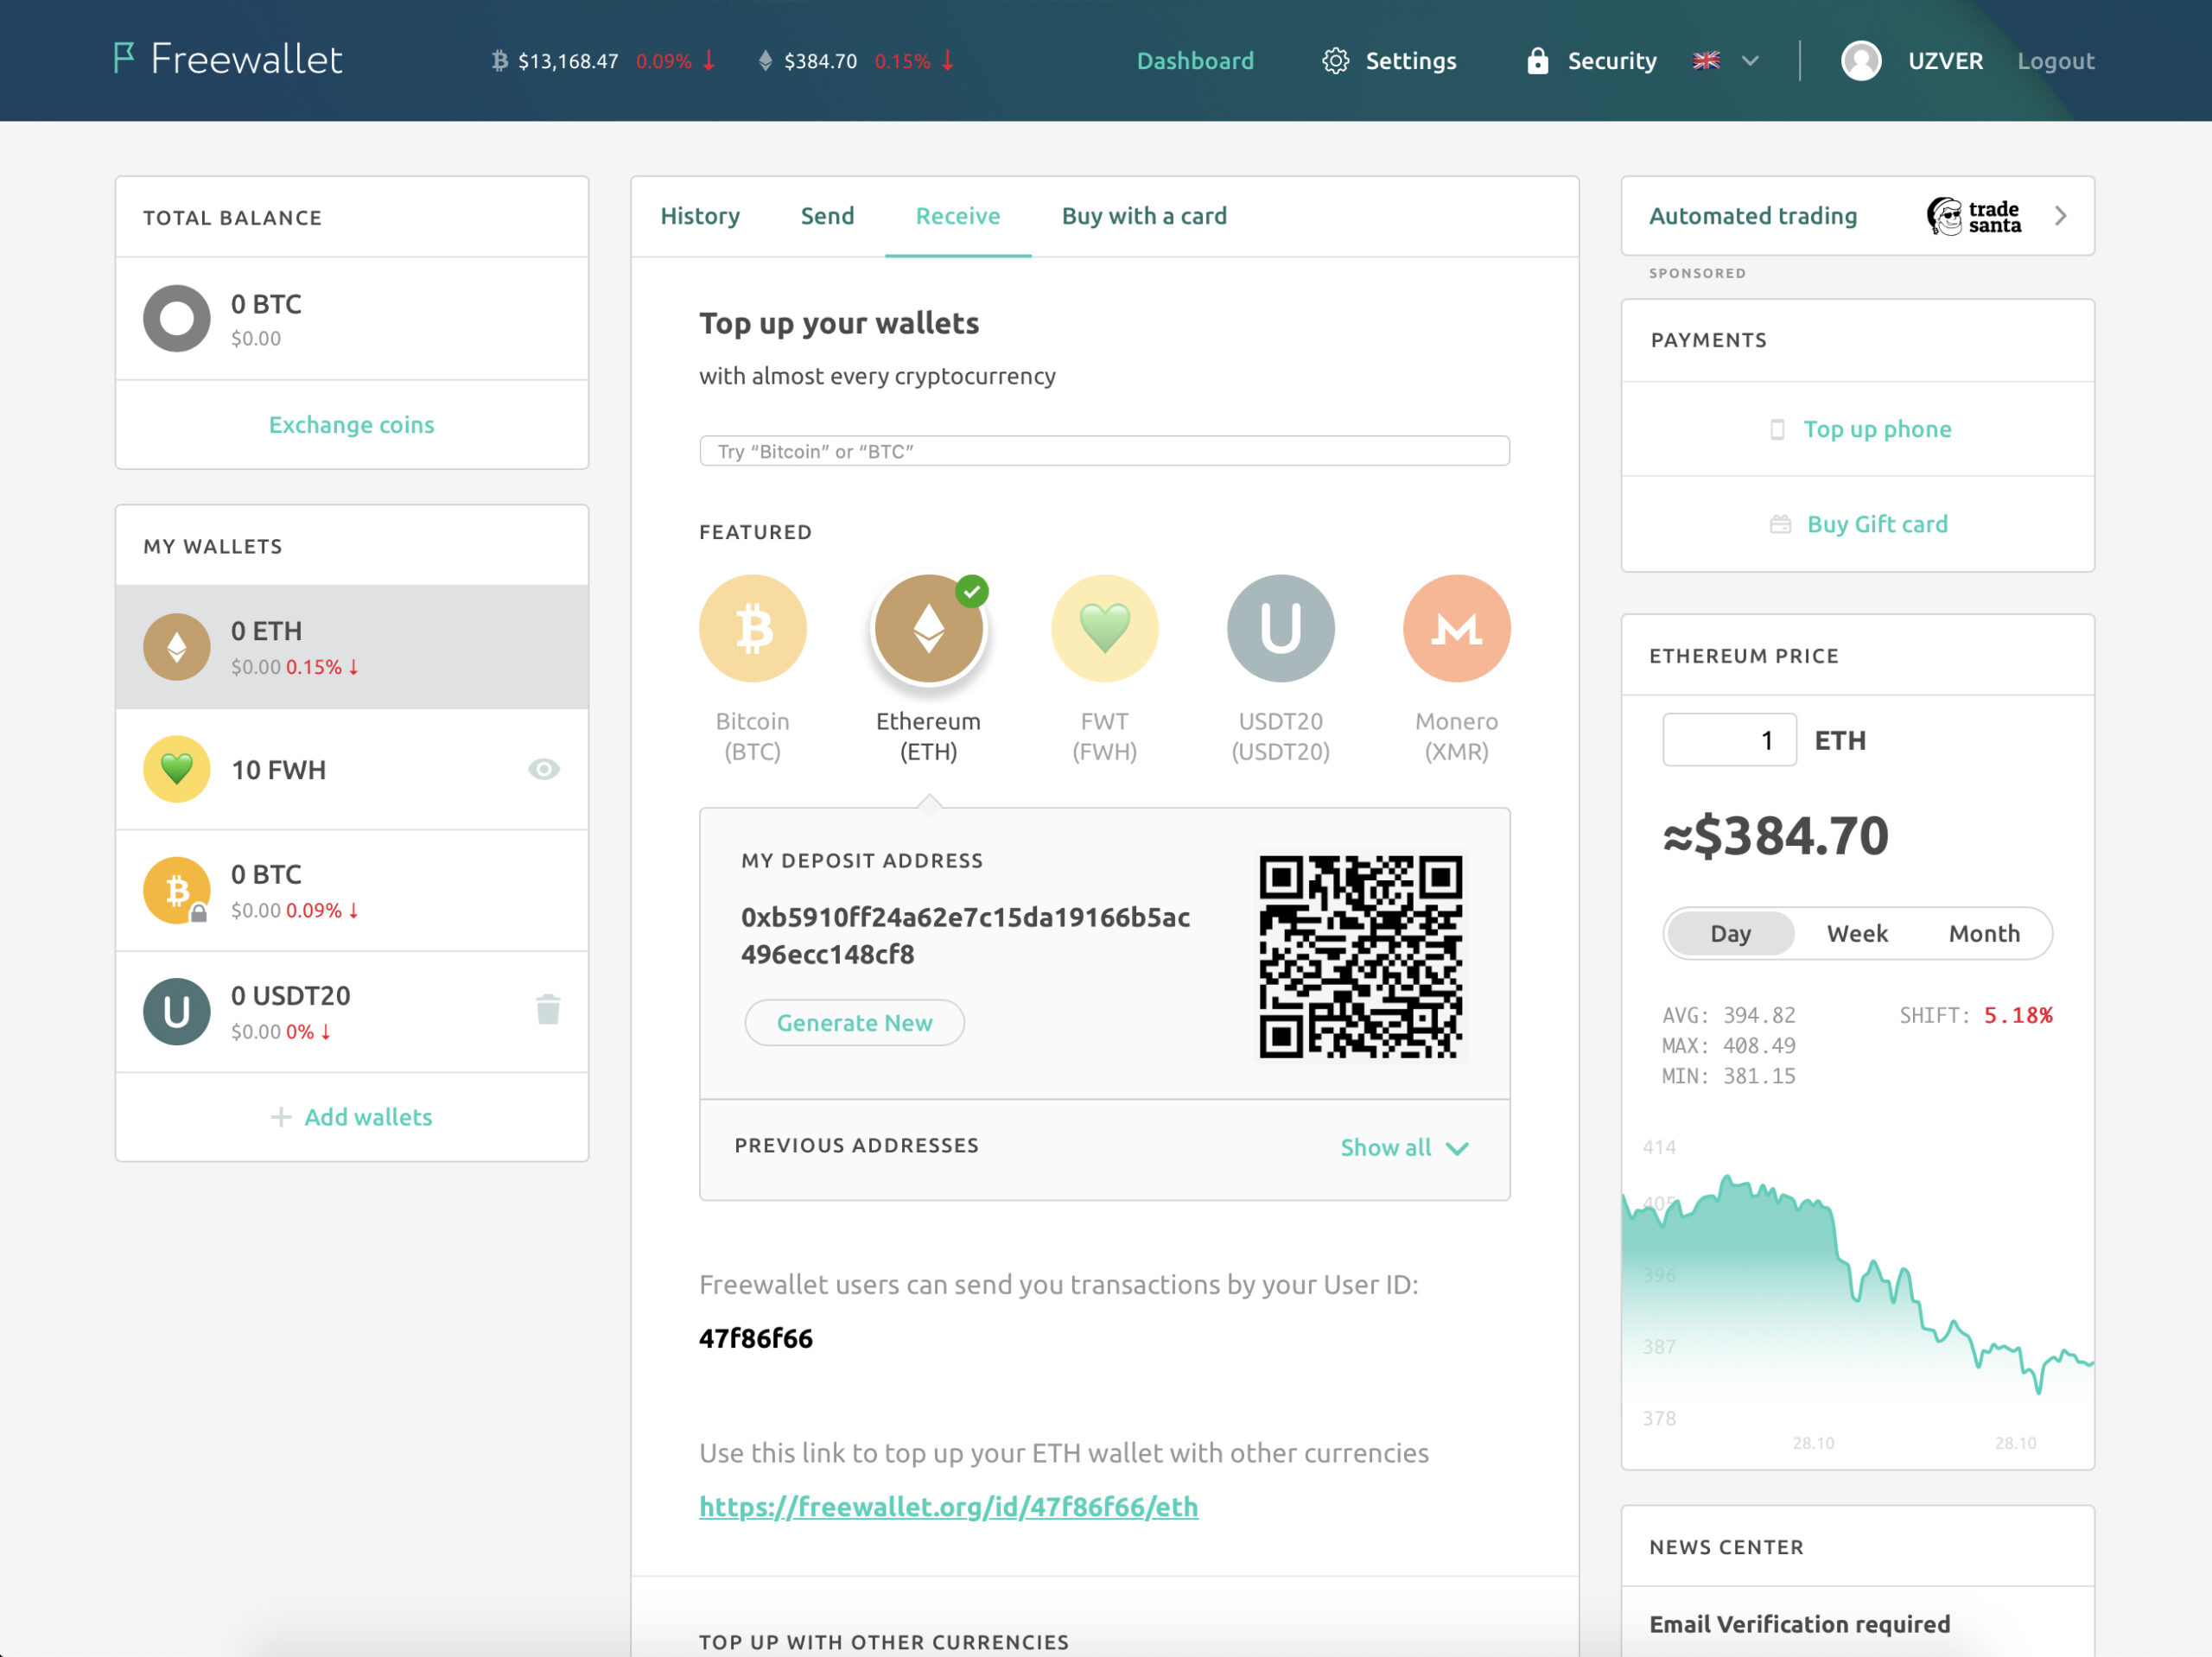Click Exchange coins link
The width and height of the screenshot is (2212, 1657).
click(x=352, y=425)
